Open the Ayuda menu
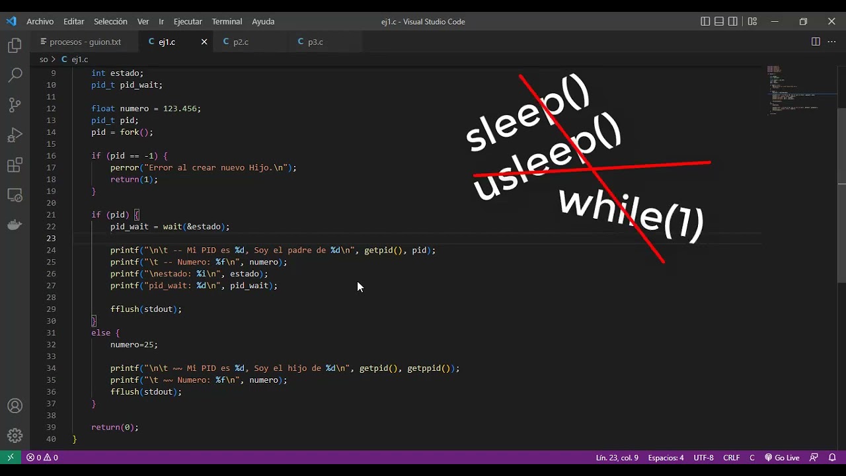The image size is (846, 476). point(263,21)
